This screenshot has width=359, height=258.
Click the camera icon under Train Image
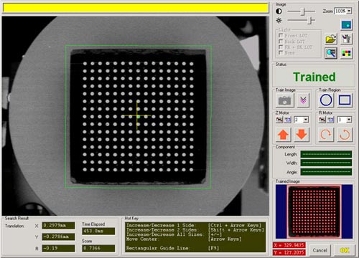pos(284,100)
